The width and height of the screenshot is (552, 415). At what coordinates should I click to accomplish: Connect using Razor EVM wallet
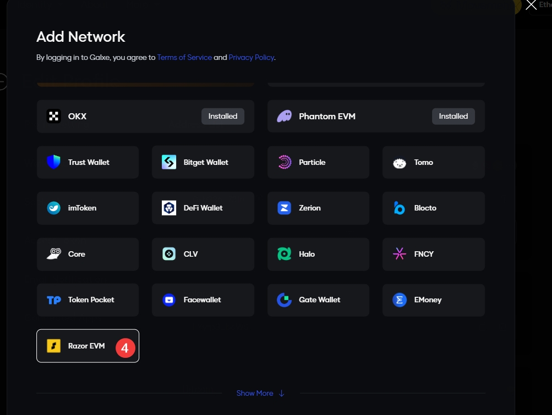pyautogui.click(x=88, y=346)
